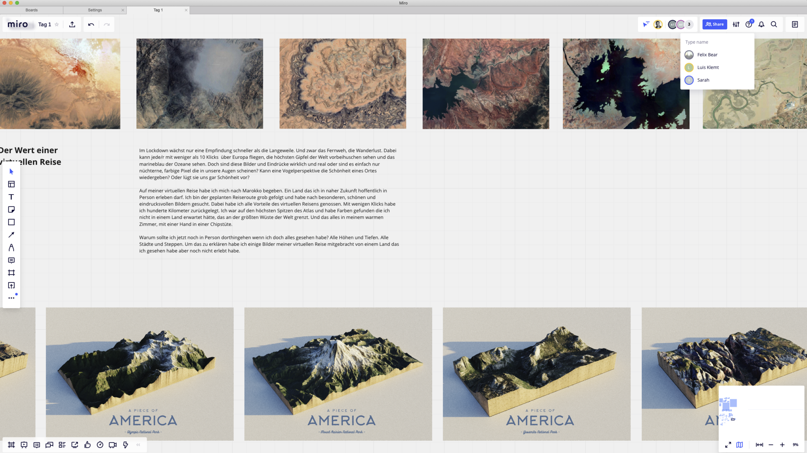Click the AF collaborator avatar

tap(680, 24)
